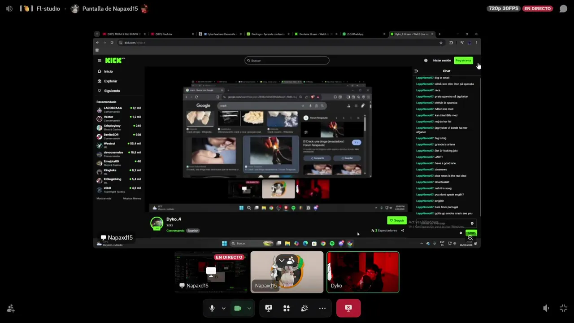Switch to WhatsApp browser tab

tap(363, 34)
